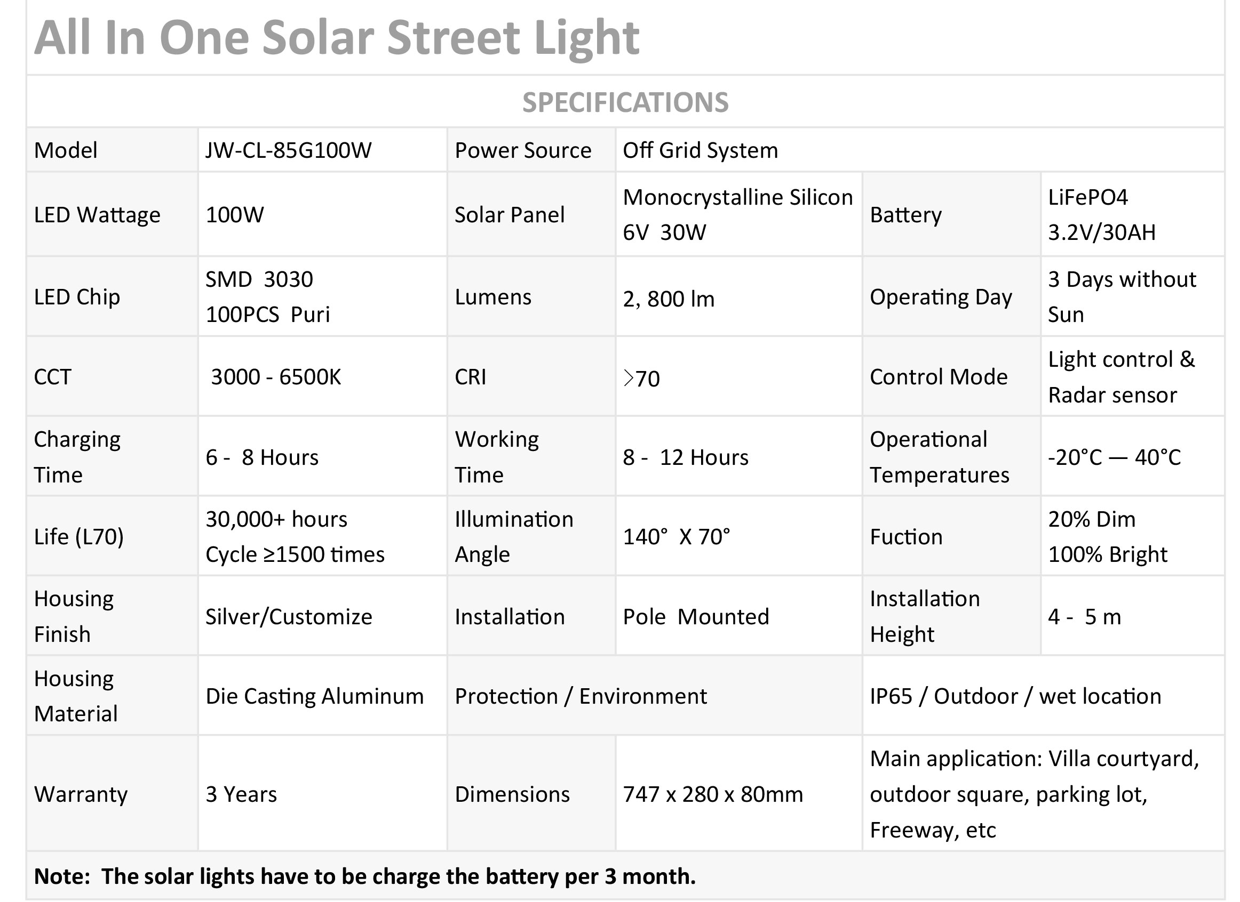Select the "Light control & Radar sensor" cell

[x=1121, y=377]
